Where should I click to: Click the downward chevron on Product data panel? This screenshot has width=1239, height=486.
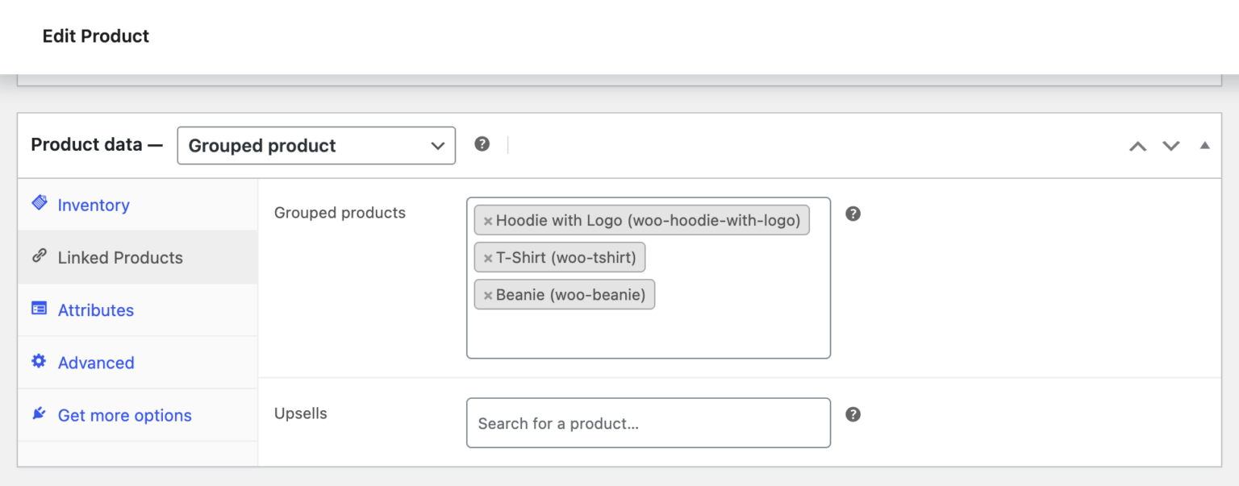click(1170, 147)
